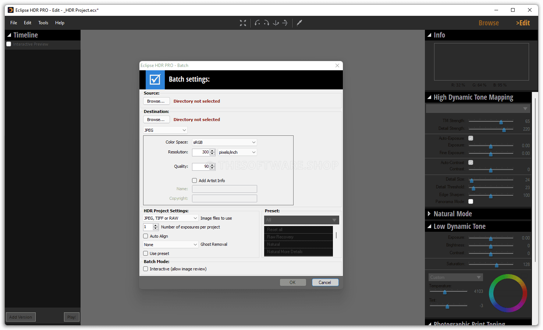Open the pixels/inch unit dropdown
This screenshot has width=543, height=330.
[237, 152]
